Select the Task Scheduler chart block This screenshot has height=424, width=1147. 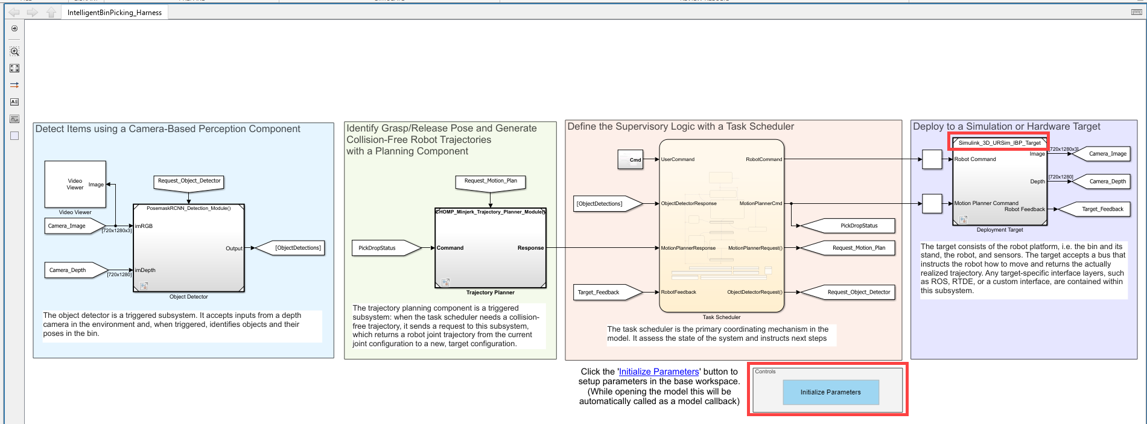pyautogui.click(x=721, y=226)
